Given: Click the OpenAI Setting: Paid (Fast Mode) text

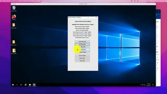Looking at the screenshot, I should [83, 21].
